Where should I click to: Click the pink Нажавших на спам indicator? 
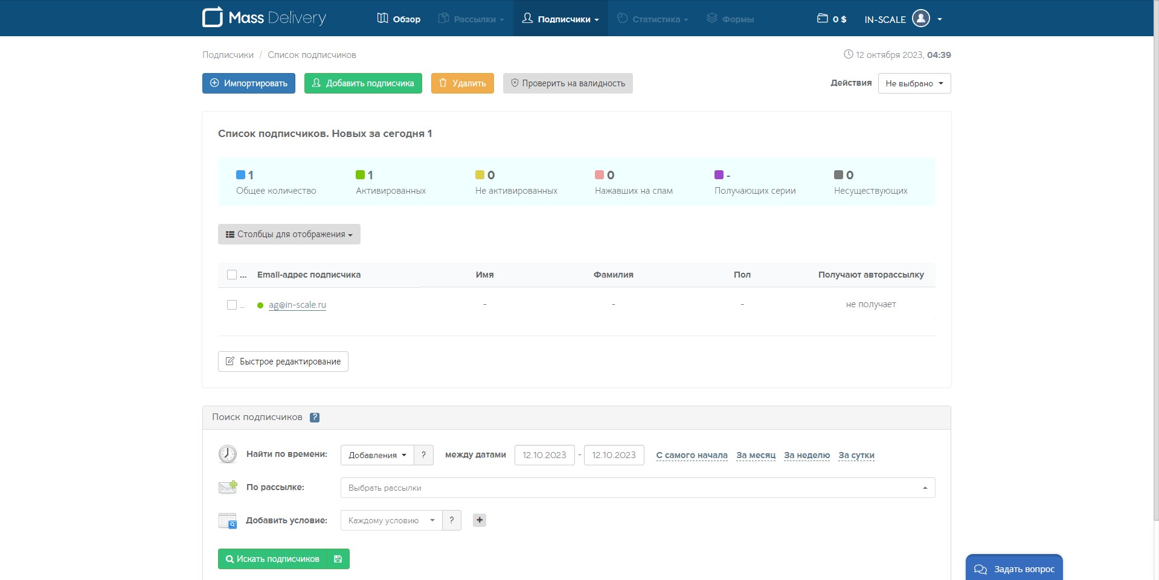point(599,174)
